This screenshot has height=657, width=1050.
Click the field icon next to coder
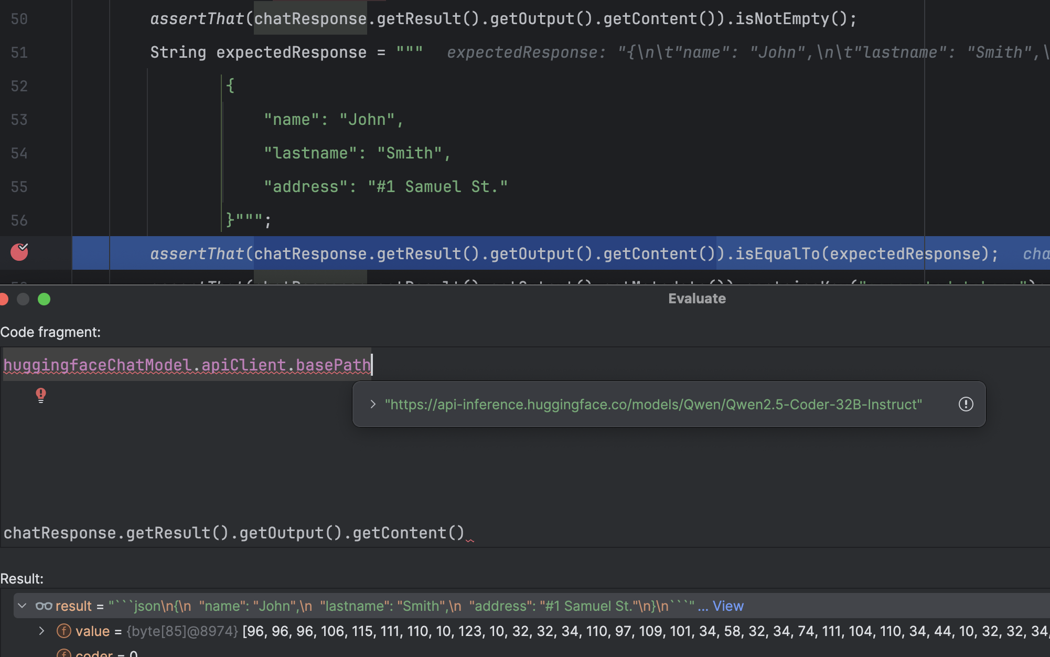pos(64,653)
